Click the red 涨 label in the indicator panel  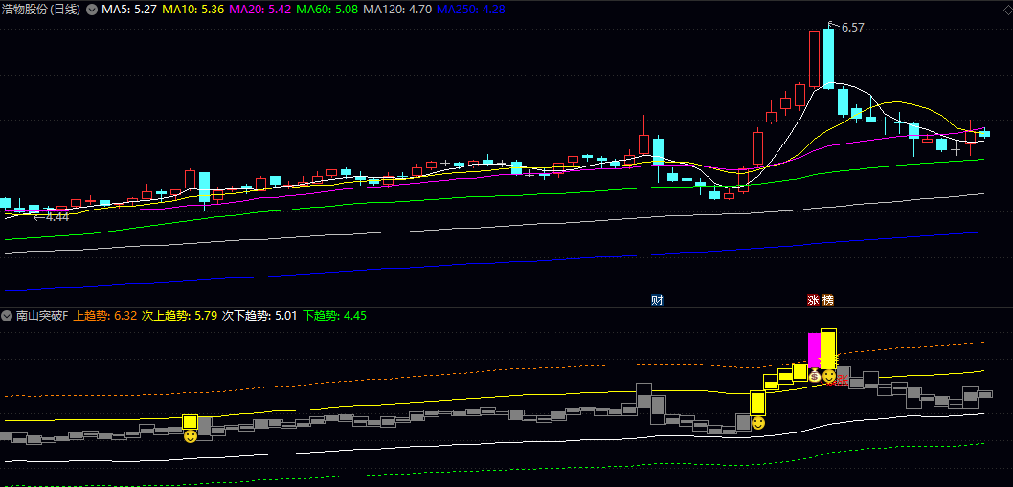(x=842, y=381)
